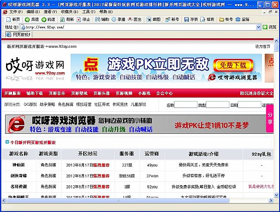Image resolution: width=280 pixels, height=212 pixels.
Task: Click the vertical scrollbar down arrow
Action: (x=276, y=195)
